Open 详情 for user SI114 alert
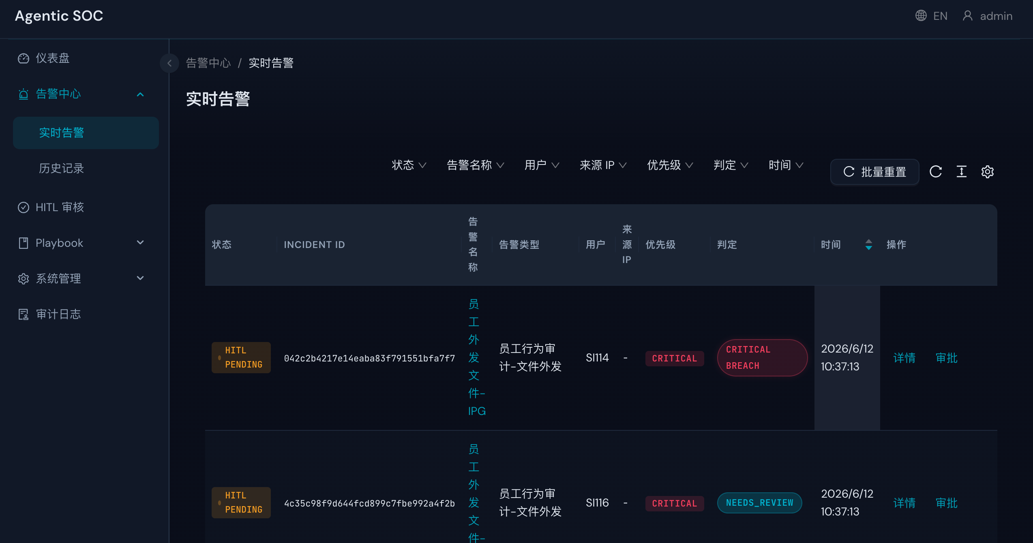Screen dimensions: 1033x543 pos(904,358)
